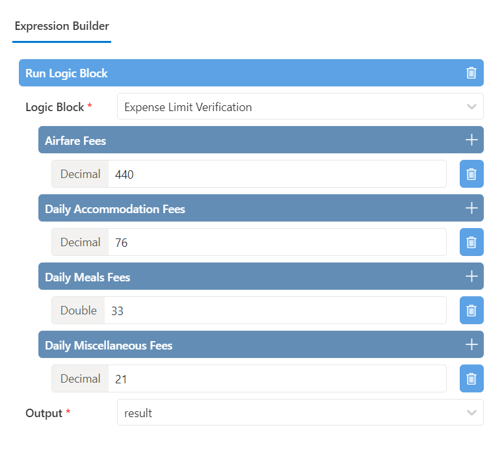Add a value to Daily Accommodation Fees
The height and width of the screenshot is (460, 502).
point(471,208)
